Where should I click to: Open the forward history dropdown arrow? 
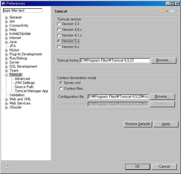pos(177,11)
